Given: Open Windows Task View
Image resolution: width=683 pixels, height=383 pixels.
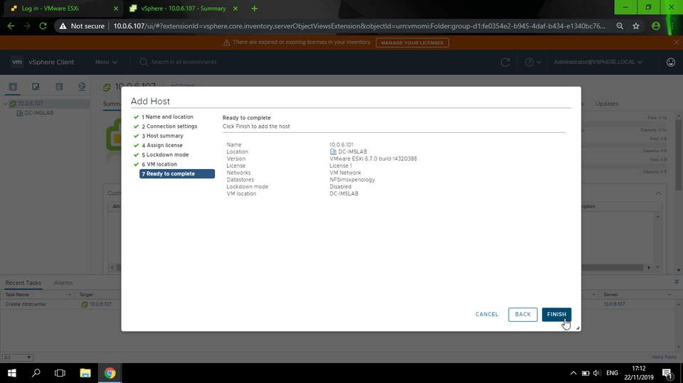Looking at the screenshot, I should 60,373.
